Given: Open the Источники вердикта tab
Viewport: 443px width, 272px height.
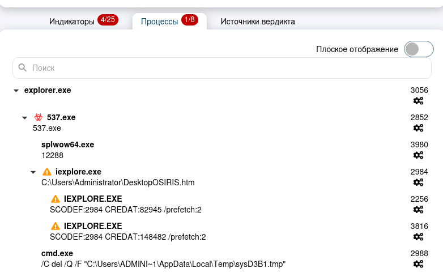Looking at the screenshot, I should pos(258,22).
